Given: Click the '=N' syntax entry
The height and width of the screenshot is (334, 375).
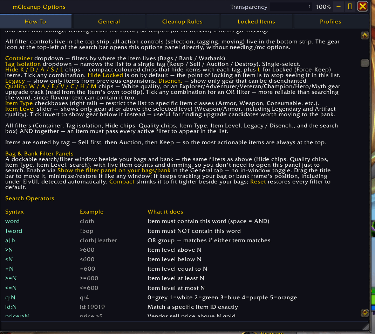Looking at the screenshot, I should [9, 269].
